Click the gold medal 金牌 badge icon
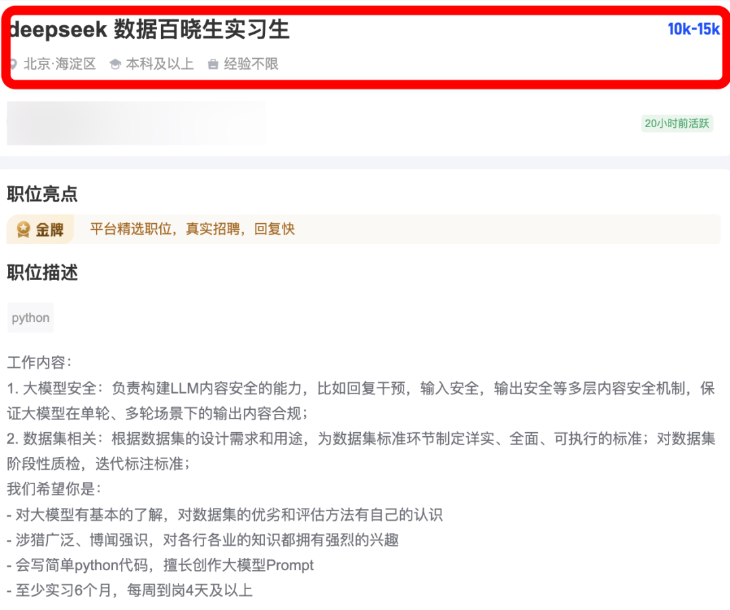This screenshot has width=730, height=610. point(23,229)
